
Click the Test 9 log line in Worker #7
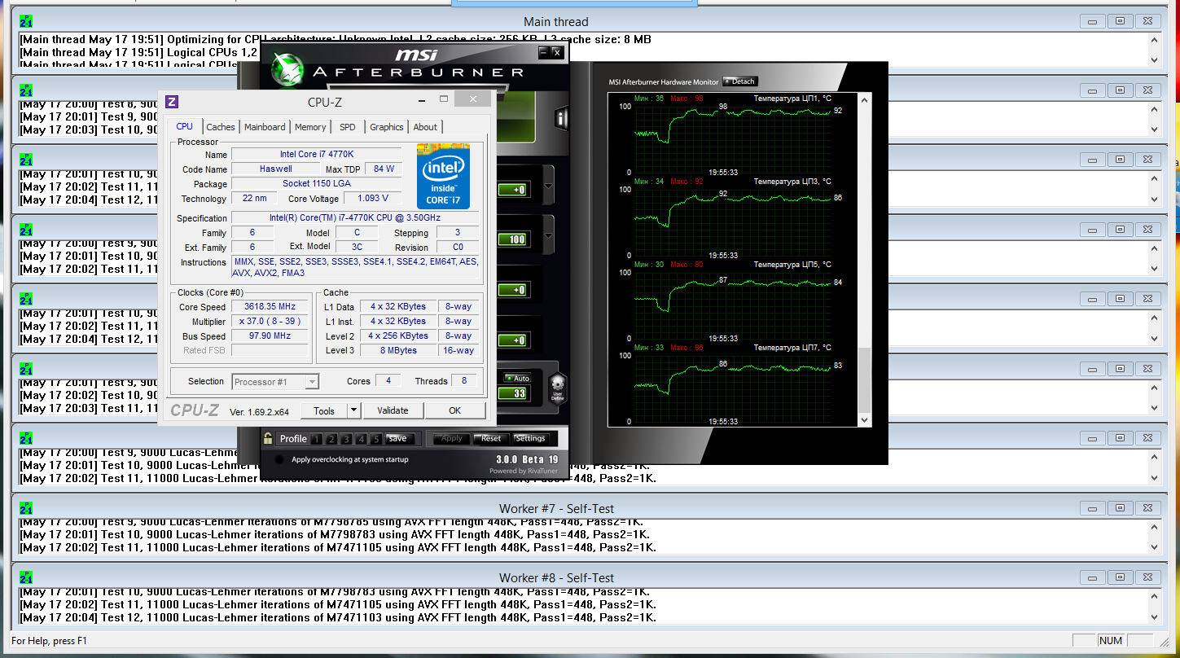coord(331,522)
